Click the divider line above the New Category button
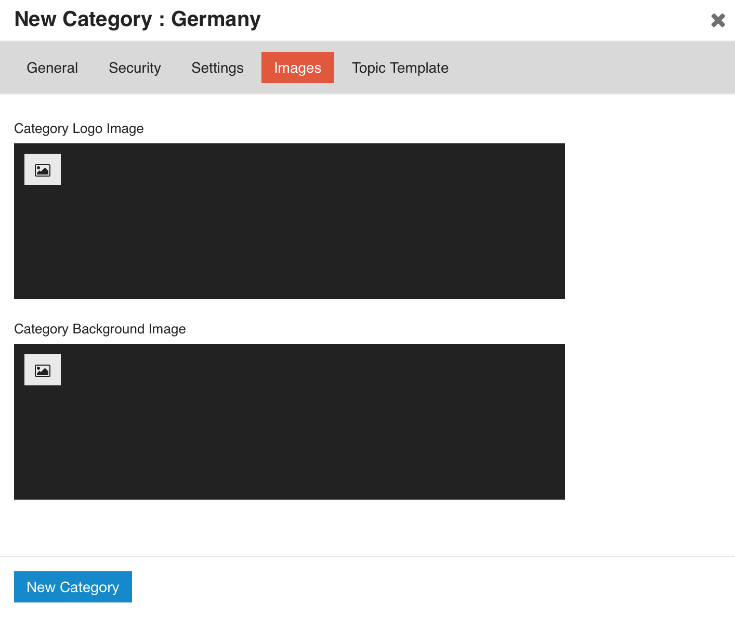Screen dimensions: 735x617 pyautogui.click(x=367, y=556)
